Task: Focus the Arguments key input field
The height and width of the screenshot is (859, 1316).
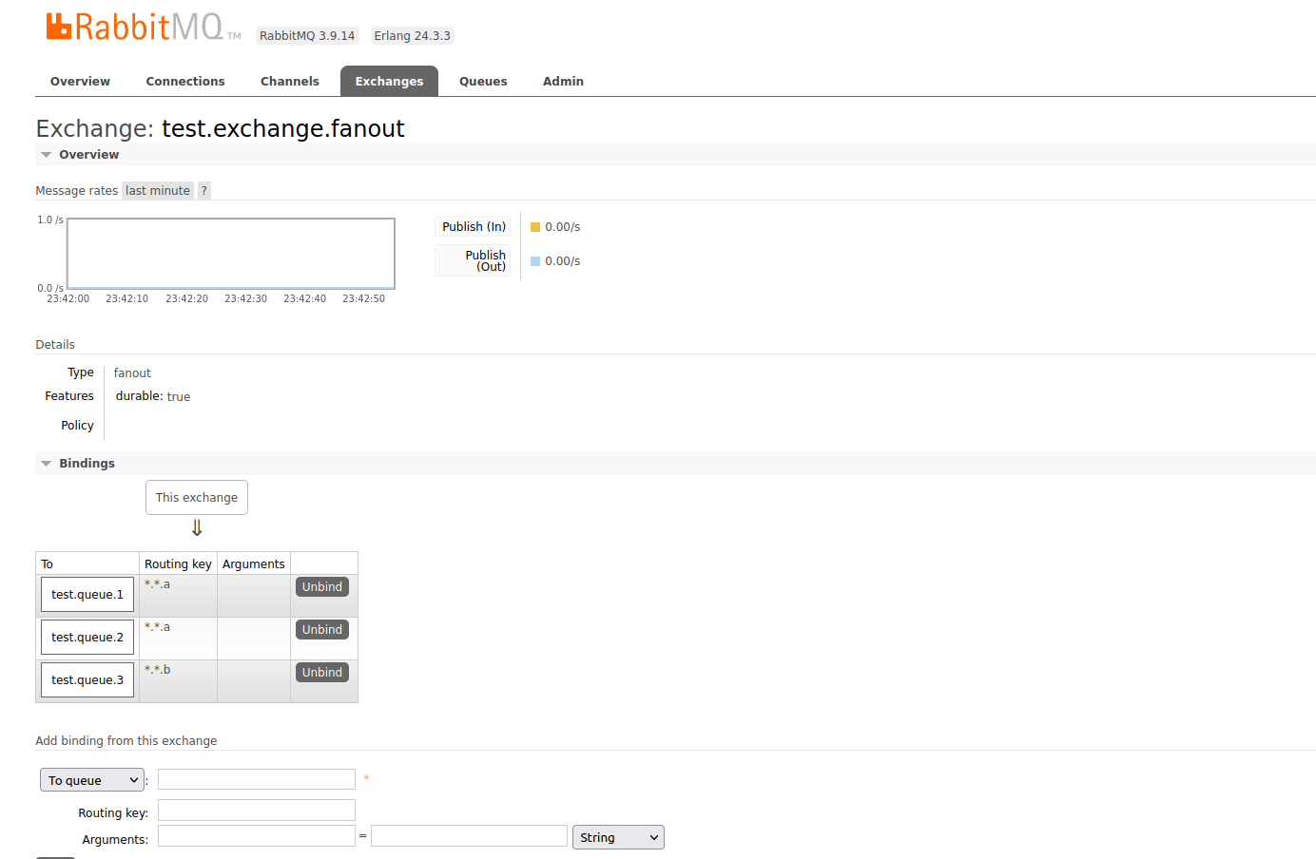Action: pos(257,836)
